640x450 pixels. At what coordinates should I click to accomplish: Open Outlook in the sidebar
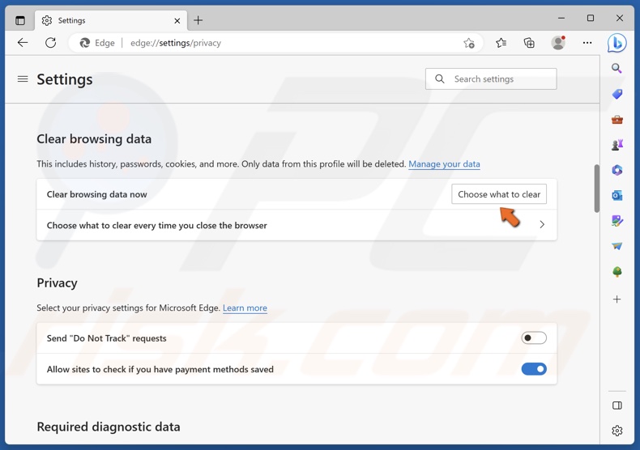(x=617, y=195)
